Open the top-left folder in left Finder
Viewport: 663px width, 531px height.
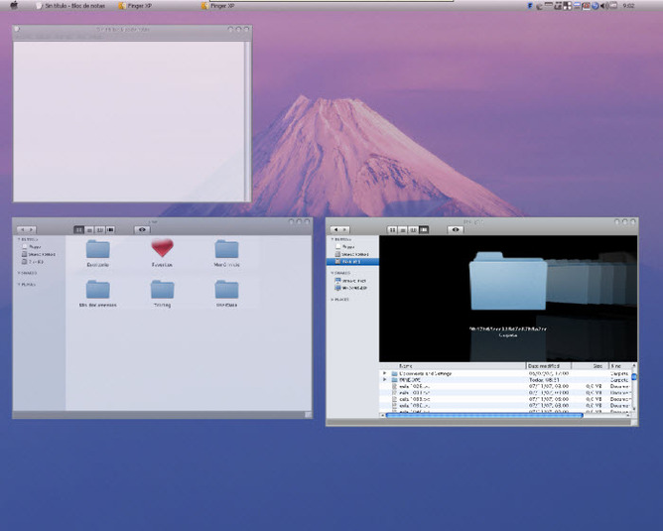[x=97, y=248]
